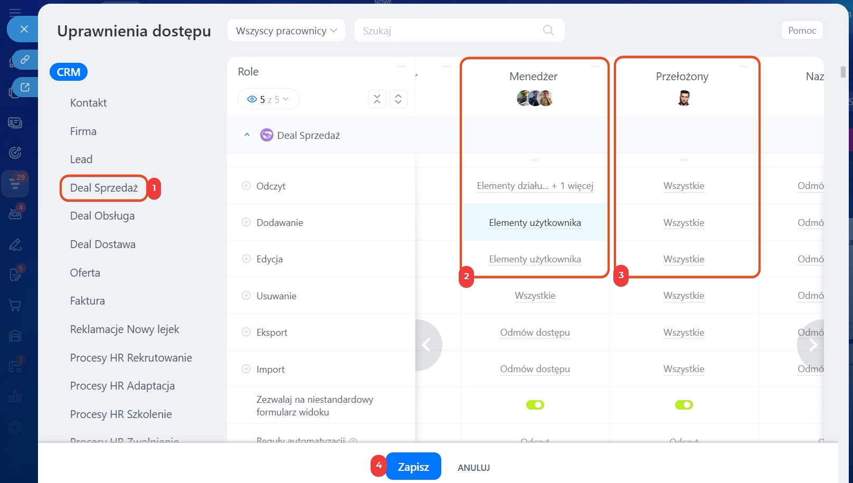Collapse the Deal Sprzedaż section chevron

[x=247, y=135]
